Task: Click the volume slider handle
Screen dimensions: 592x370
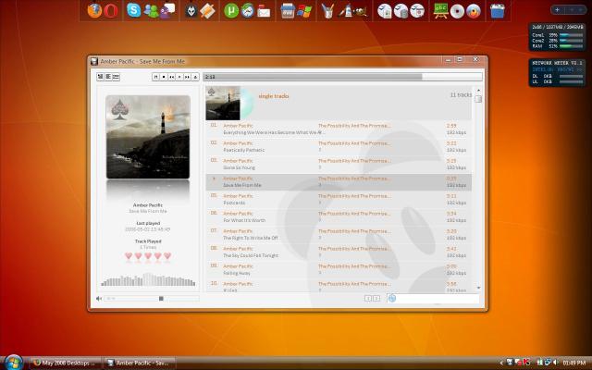Action: coord(161,298)
